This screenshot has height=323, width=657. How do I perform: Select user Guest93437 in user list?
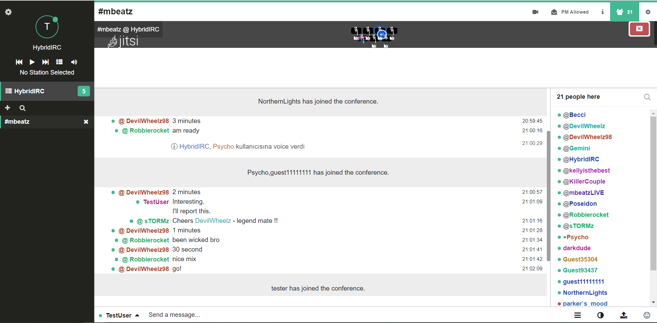pyautogui.click(x=580, y=270)
